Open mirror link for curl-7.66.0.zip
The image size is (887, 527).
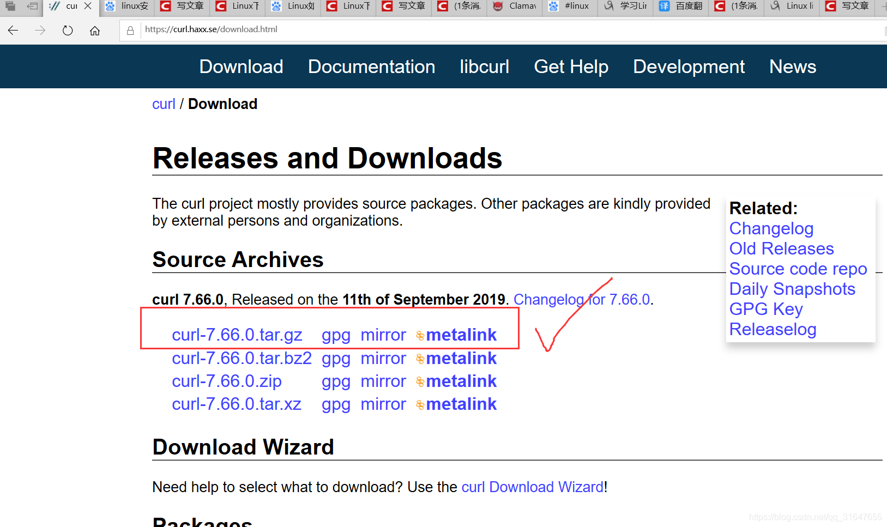click(383, 381)
